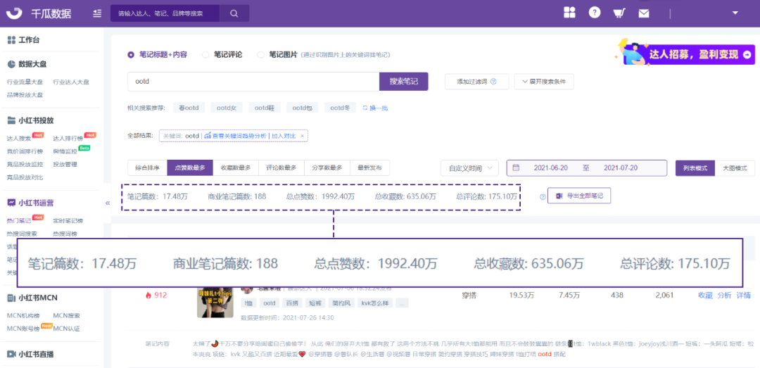Open the shopping cart icon
The height and width of the screenshot is (368, 760).
point(619,13)
